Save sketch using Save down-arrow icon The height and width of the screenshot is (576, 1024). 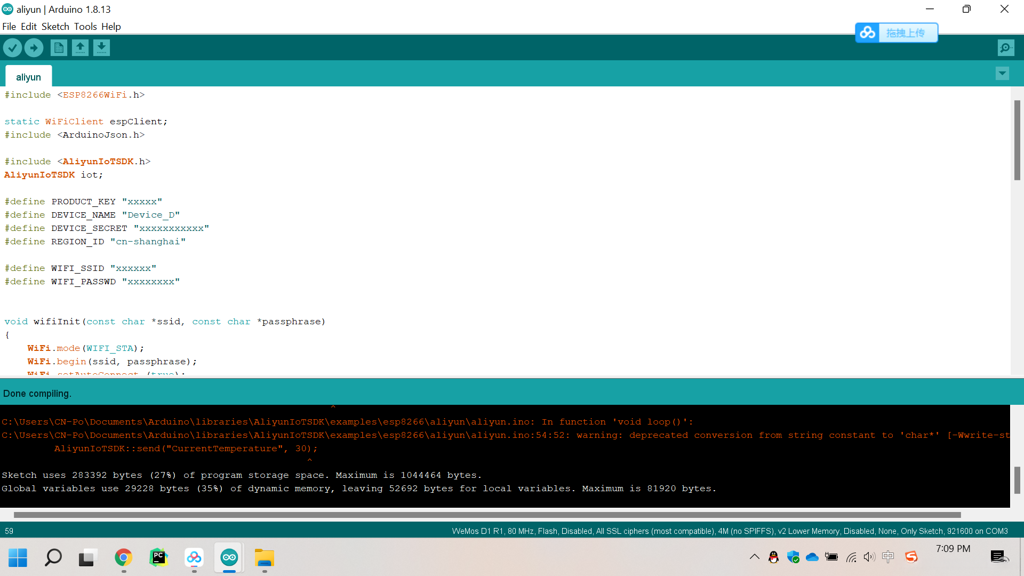click(x=101, y=48)
